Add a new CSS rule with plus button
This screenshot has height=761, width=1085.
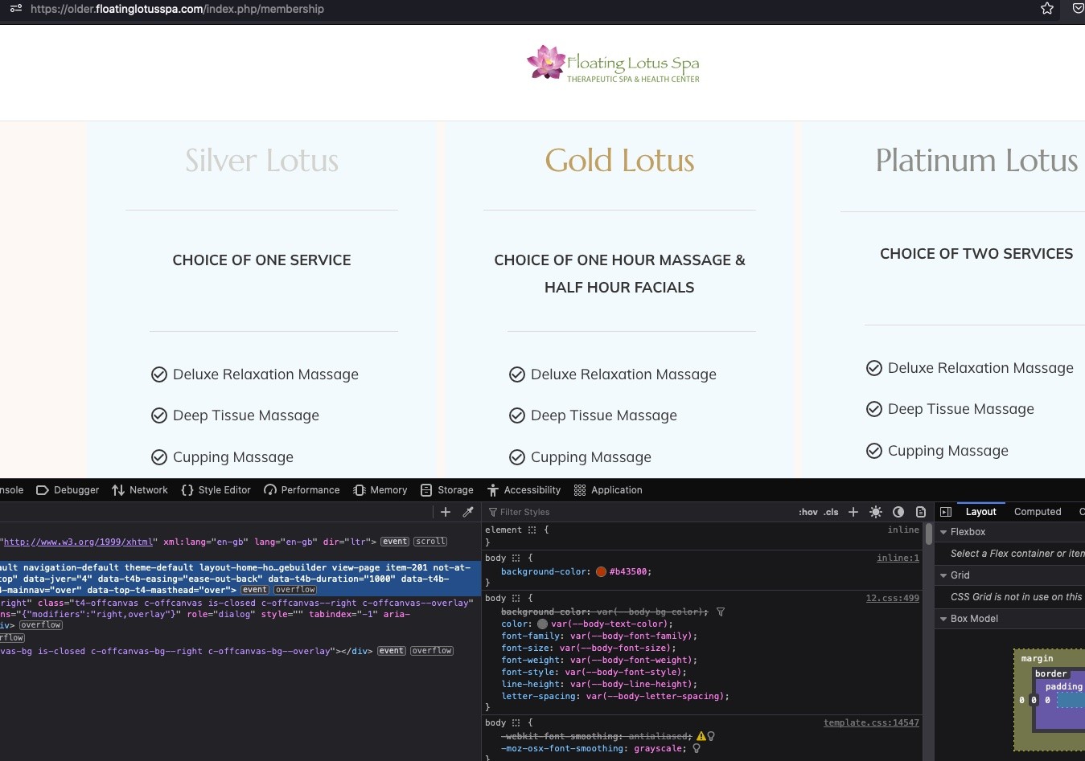click(x=853, y=512)
